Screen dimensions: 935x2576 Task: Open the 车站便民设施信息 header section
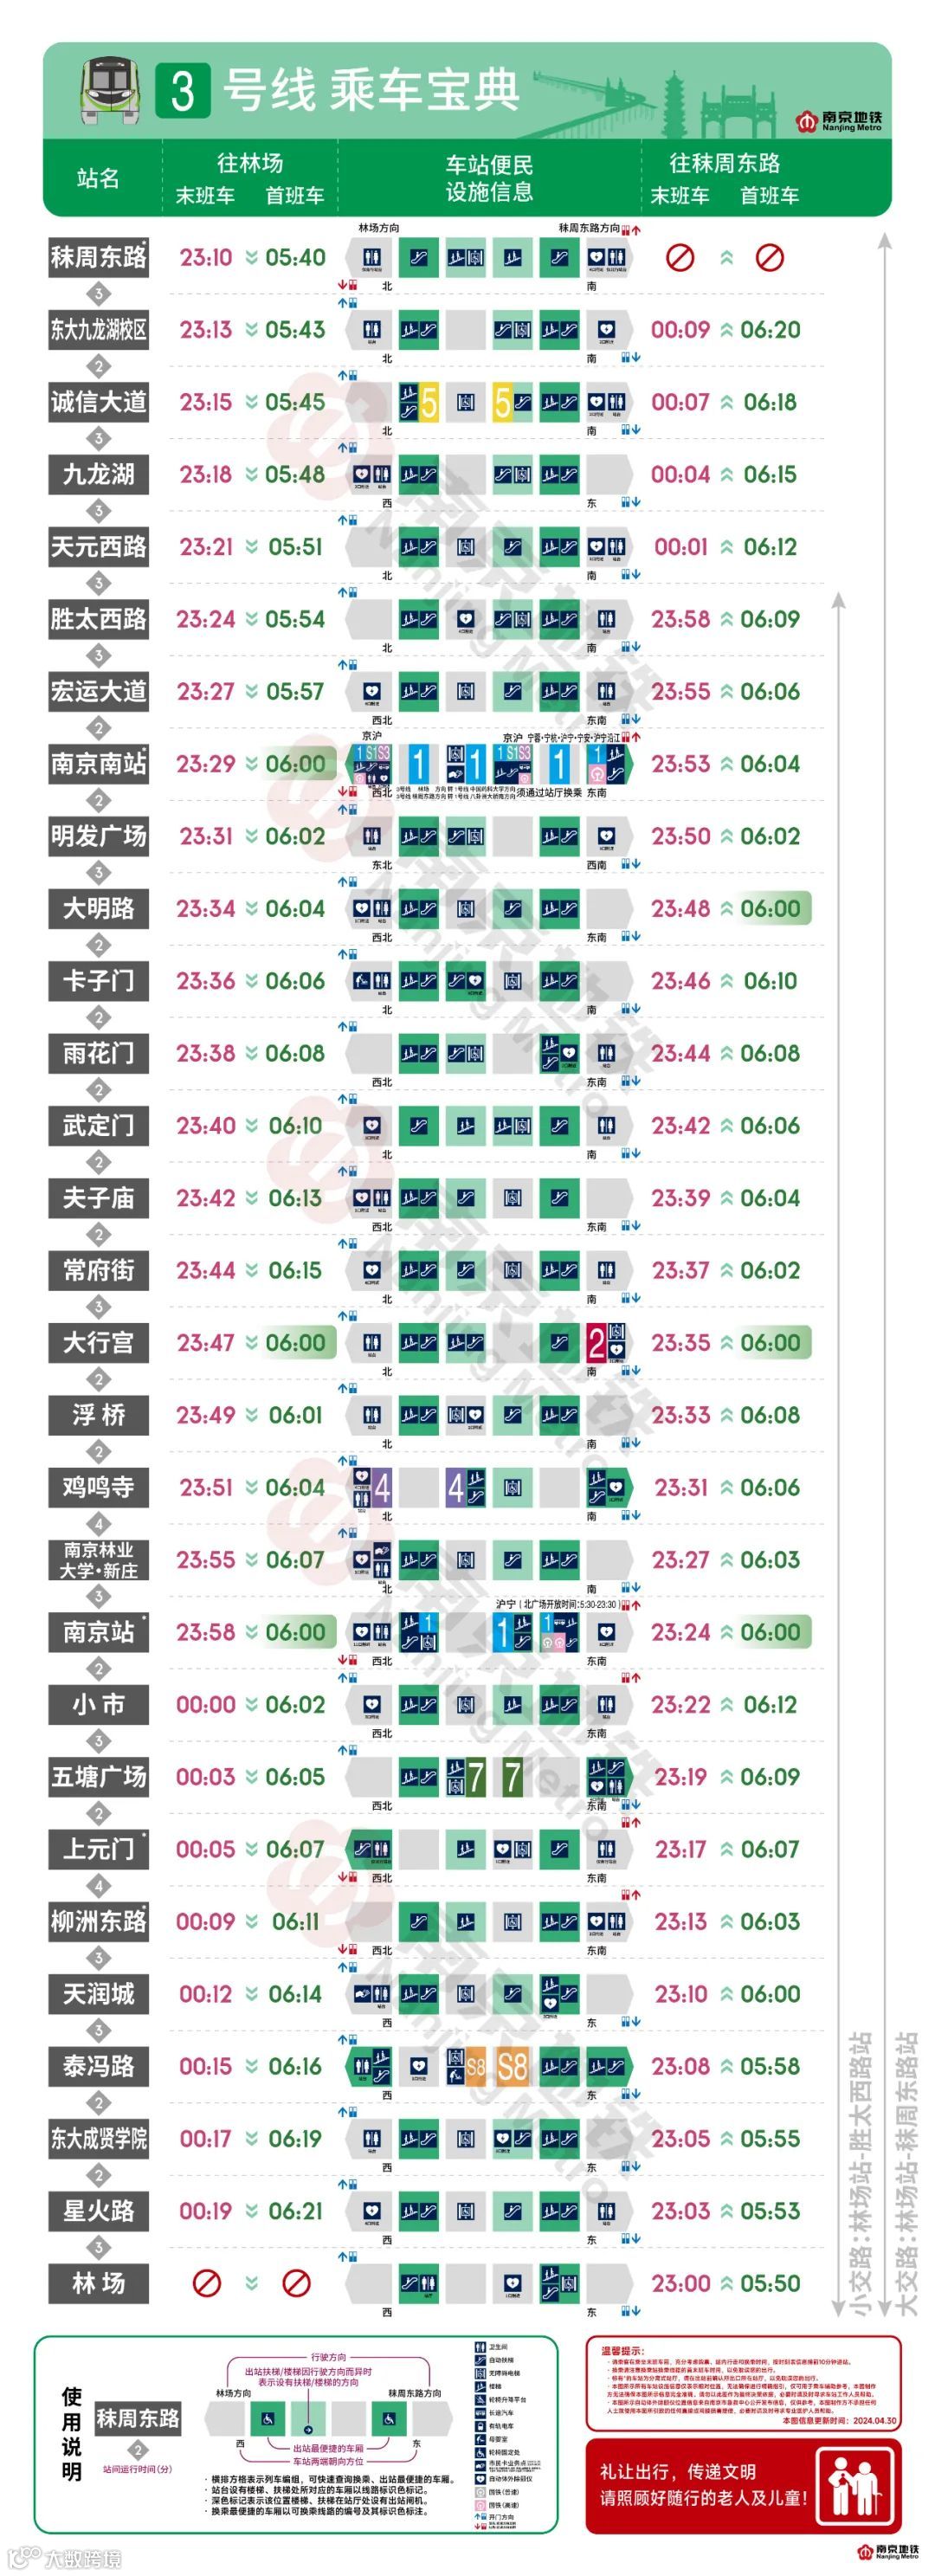(x=489, y=178)
